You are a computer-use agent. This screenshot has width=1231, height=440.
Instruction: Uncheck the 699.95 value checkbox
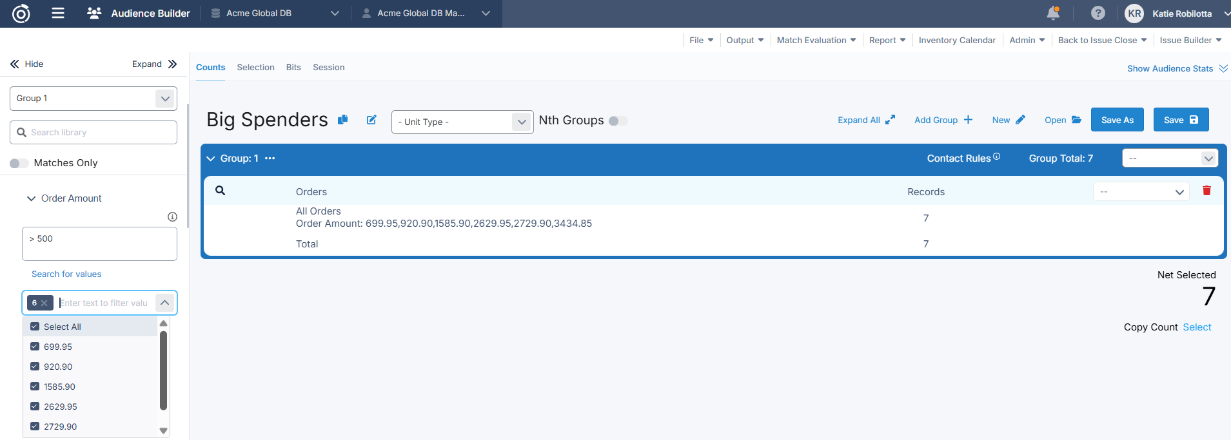35,347
